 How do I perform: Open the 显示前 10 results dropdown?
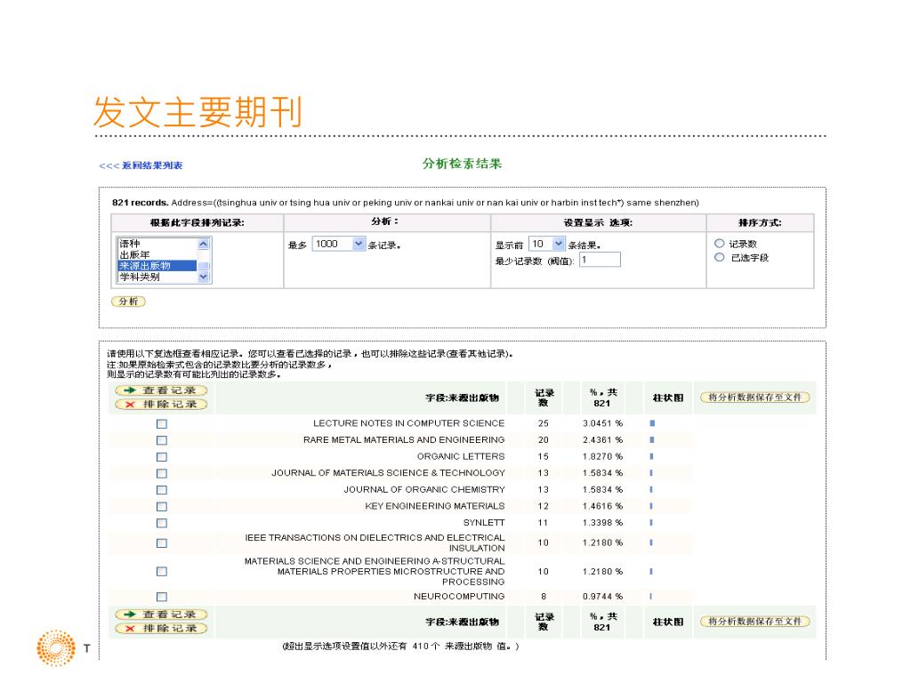(547, 244)
